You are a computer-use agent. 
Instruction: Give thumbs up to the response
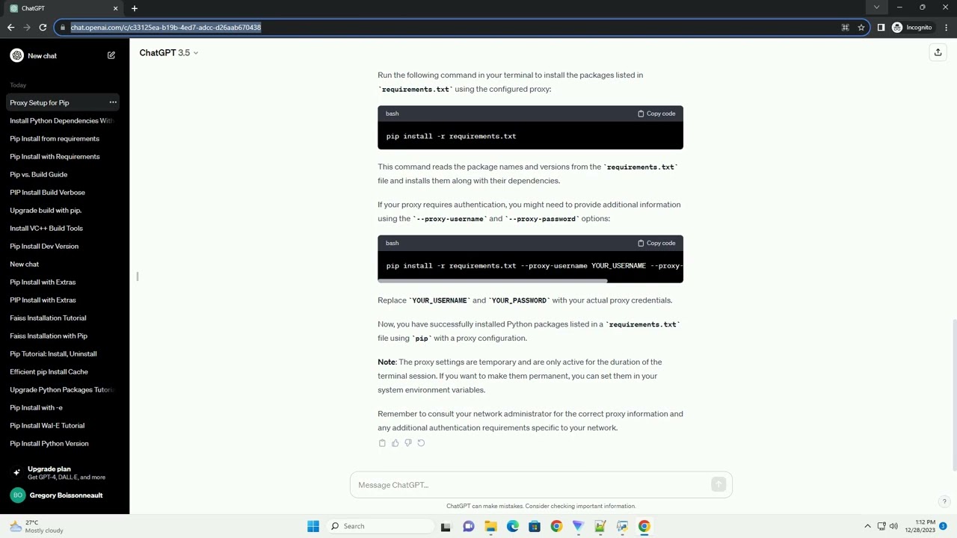tap(395, 443)
